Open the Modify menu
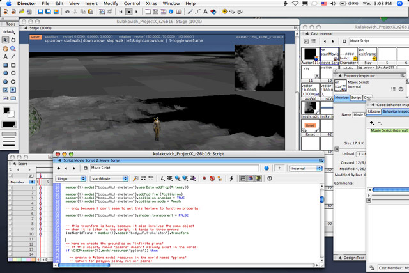The image size is (409, 273). [111, 3]
